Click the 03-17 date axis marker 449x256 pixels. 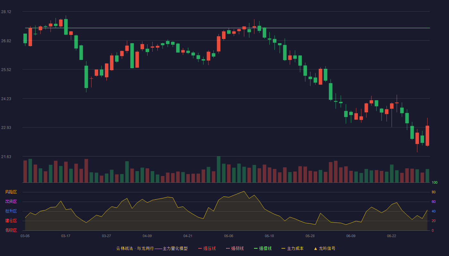(66, 236)
